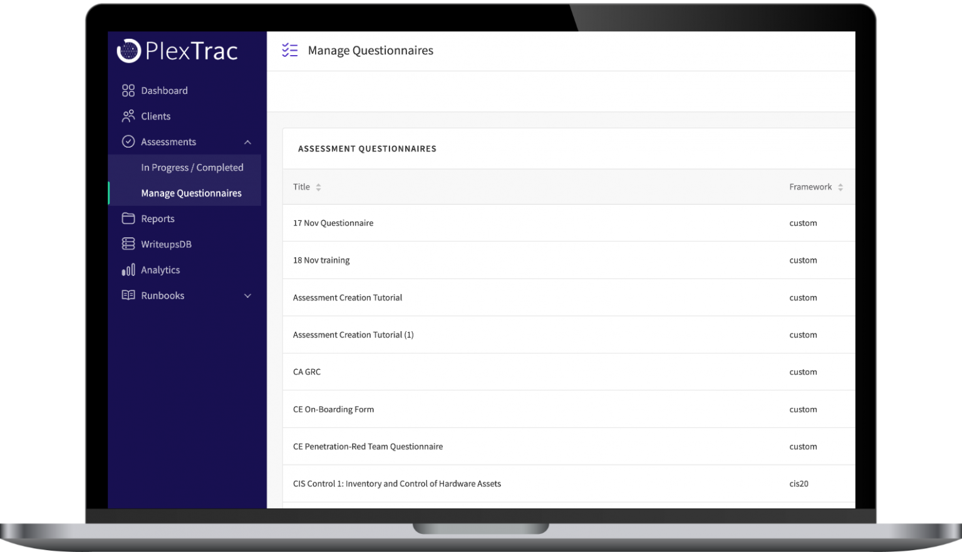Collapse the Assessments section chevron

248,141
